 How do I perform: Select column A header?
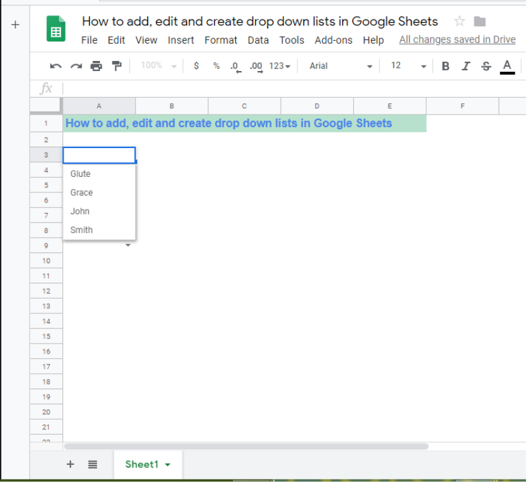99,106
